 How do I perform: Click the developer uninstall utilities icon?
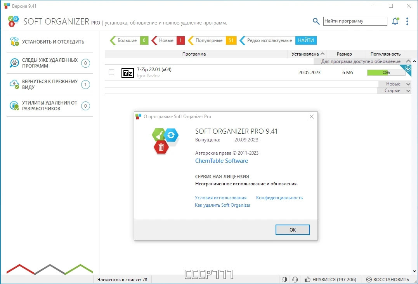(14, 106)
